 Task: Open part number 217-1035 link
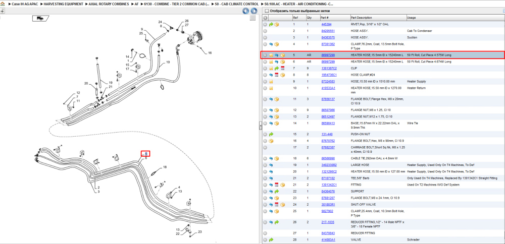(x=327, y=222)
